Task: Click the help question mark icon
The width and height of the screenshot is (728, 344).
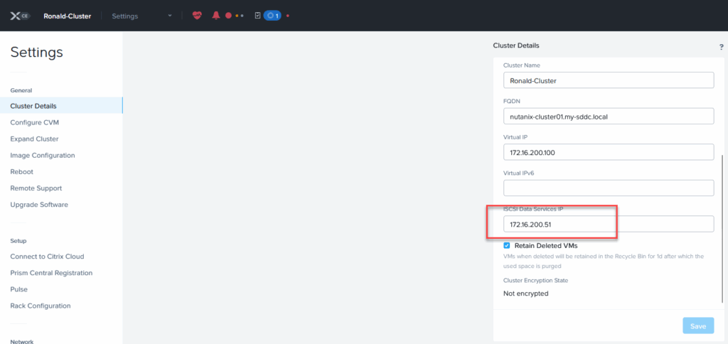Action: pos(721,47)
